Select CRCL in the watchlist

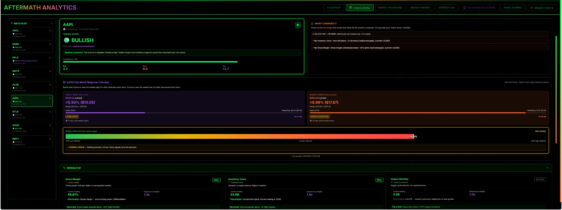31,33
